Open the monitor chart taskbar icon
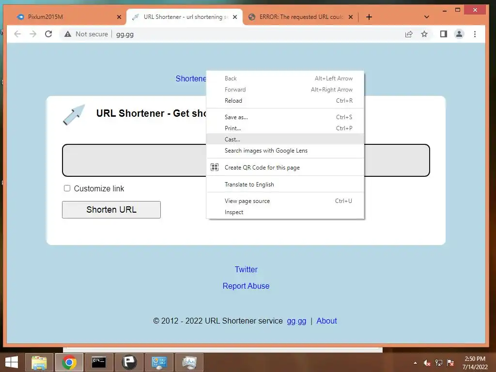496x372 pixels. coord(189,362)
